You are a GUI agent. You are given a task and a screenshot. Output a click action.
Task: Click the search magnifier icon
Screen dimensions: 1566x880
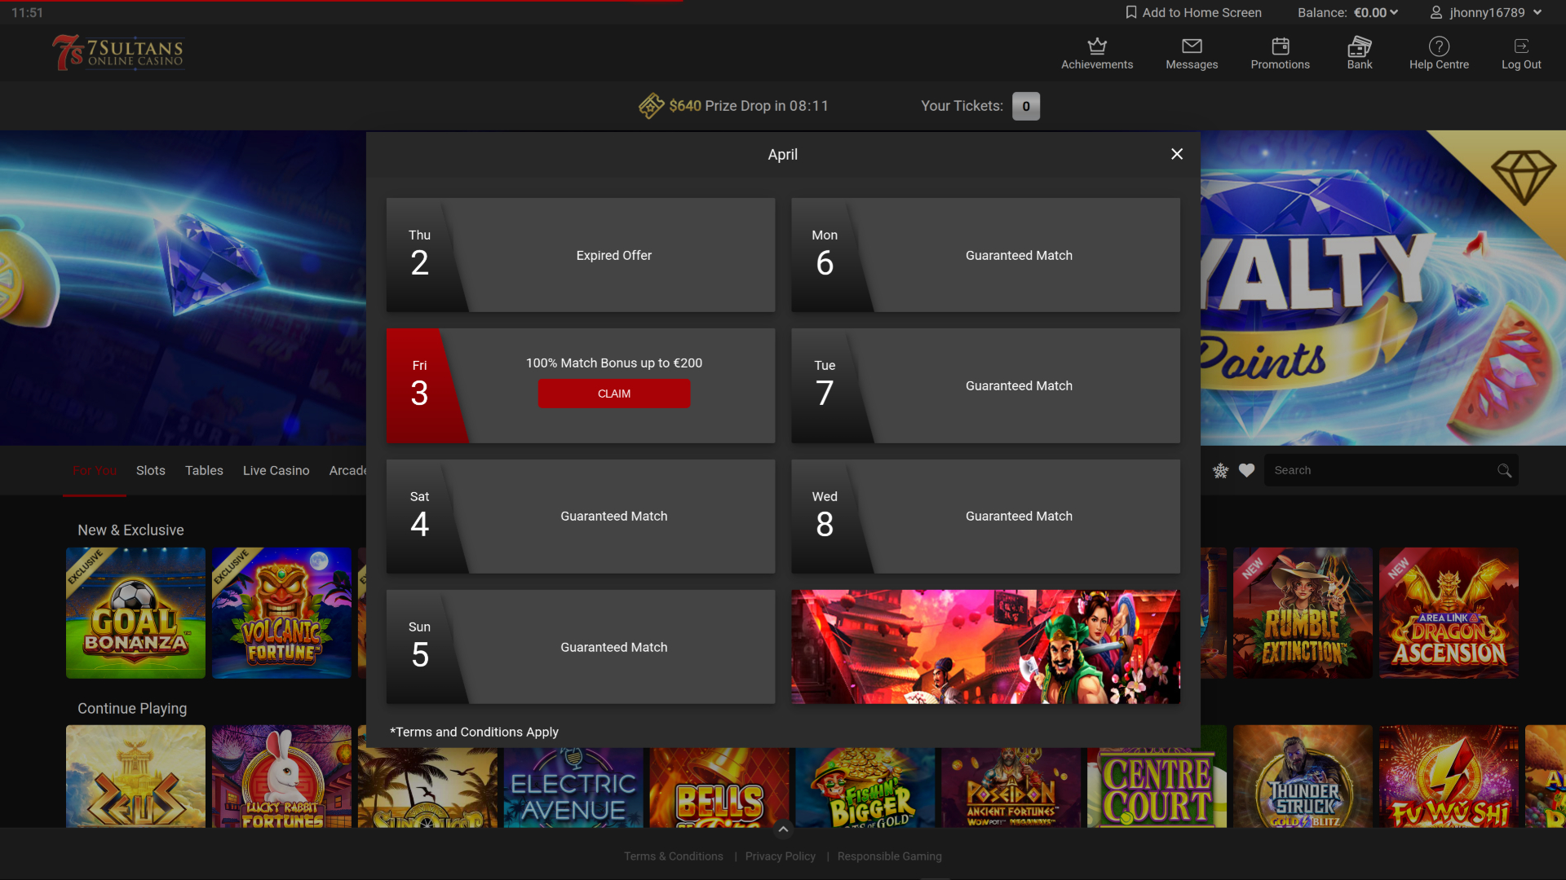tap(1504, 470)
